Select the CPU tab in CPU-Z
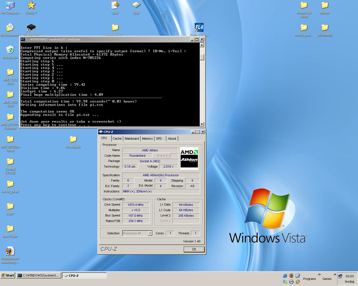Viewport: 358px width, 286px height. point(104,138)
